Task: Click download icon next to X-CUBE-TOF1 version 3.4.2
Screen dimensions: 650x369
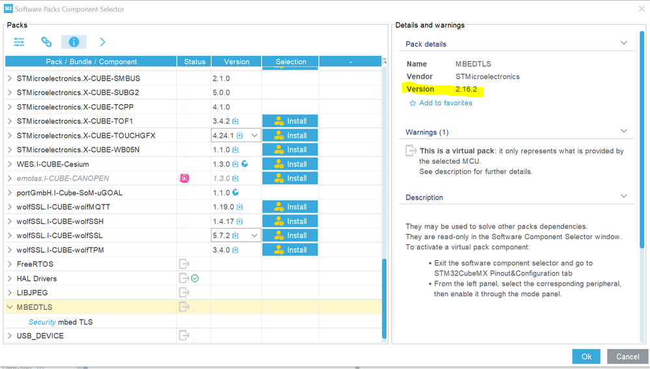Action: (236, 121)
